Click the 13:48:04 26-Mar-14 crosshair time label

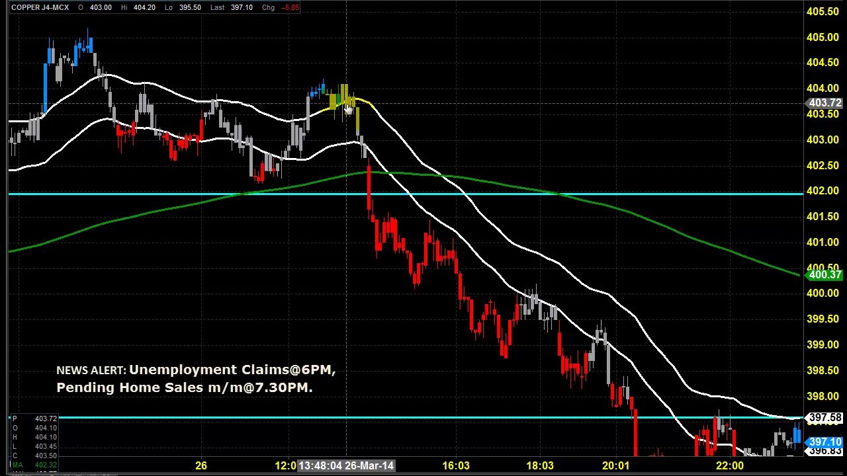[x=346, y=465]
